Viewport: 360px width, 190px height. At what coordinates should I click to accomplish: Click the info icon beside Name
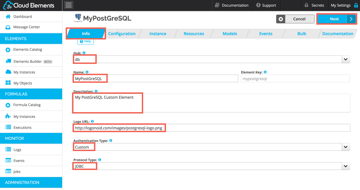click(87, 72)
